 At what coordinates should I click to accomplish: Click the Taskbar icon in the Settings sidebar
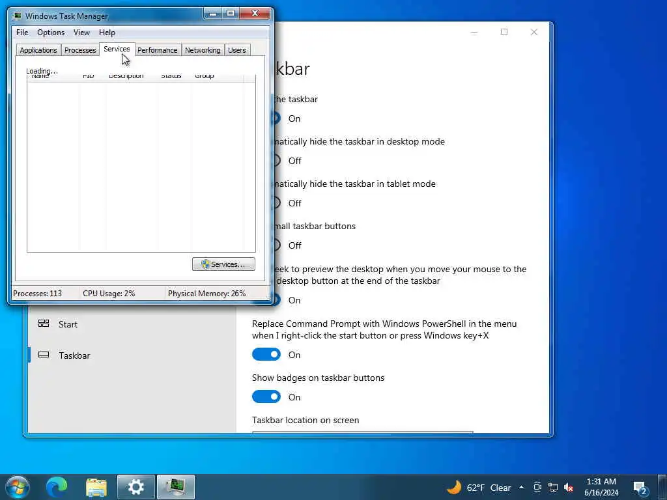[44, 355]
